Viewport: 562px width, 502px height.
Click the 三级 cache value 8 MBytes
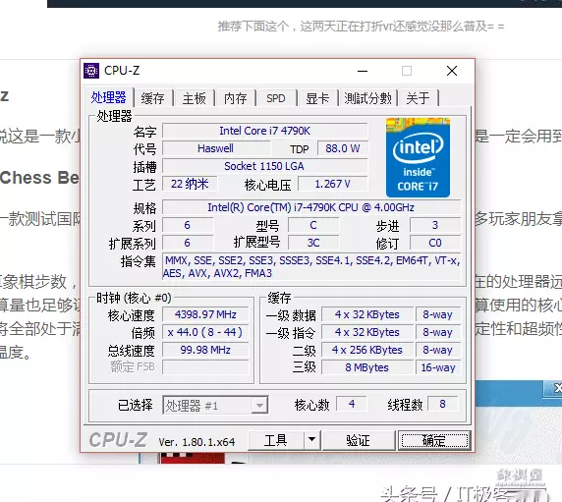pos(367,367)
